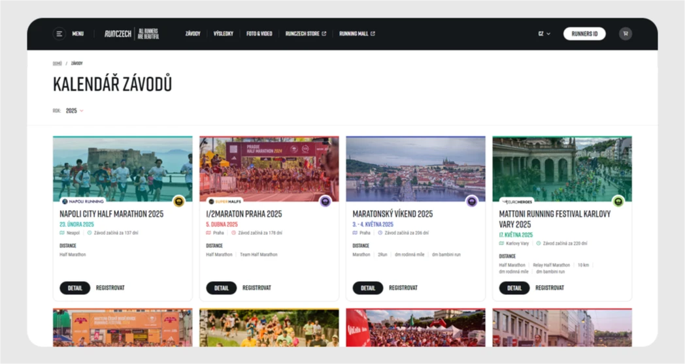Click Registrovat for Maratonský víkend

coord(403,288)
